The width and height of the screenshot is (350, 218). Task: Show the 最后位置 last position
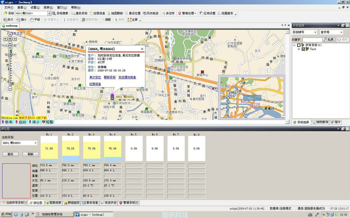coord(133,13)
